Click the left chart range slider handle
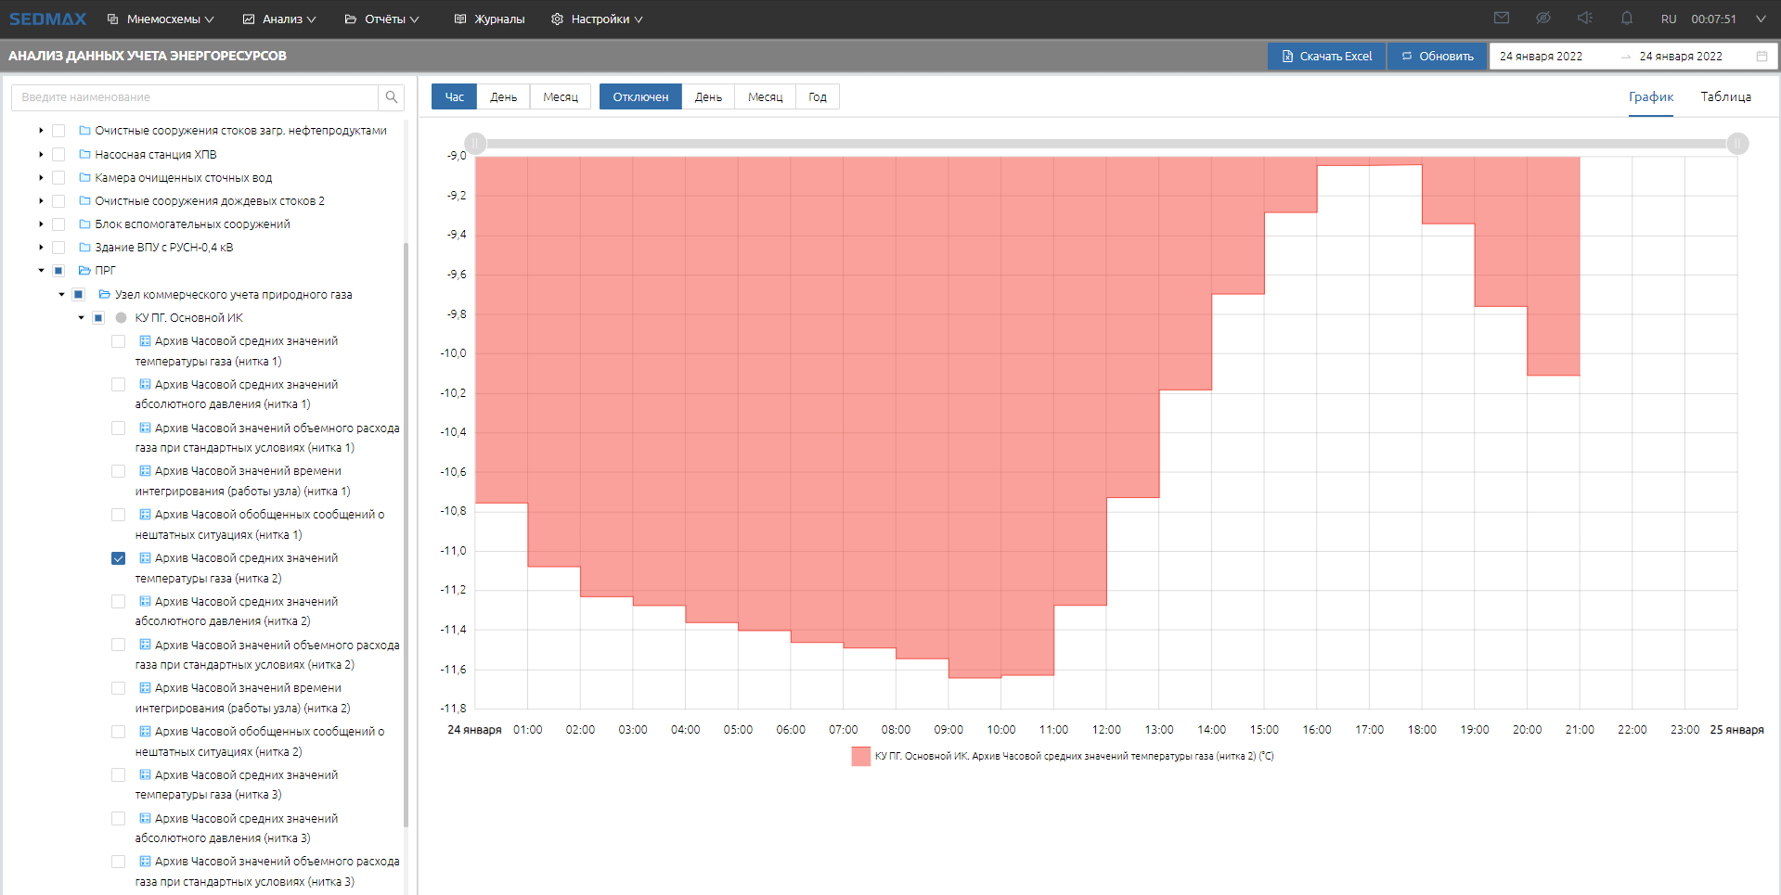1781x895 pixels. (475, 144)
